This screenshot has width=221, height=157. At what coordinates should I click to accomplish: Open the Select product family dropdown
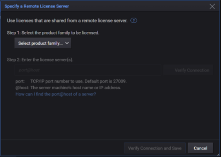(43, 43)
